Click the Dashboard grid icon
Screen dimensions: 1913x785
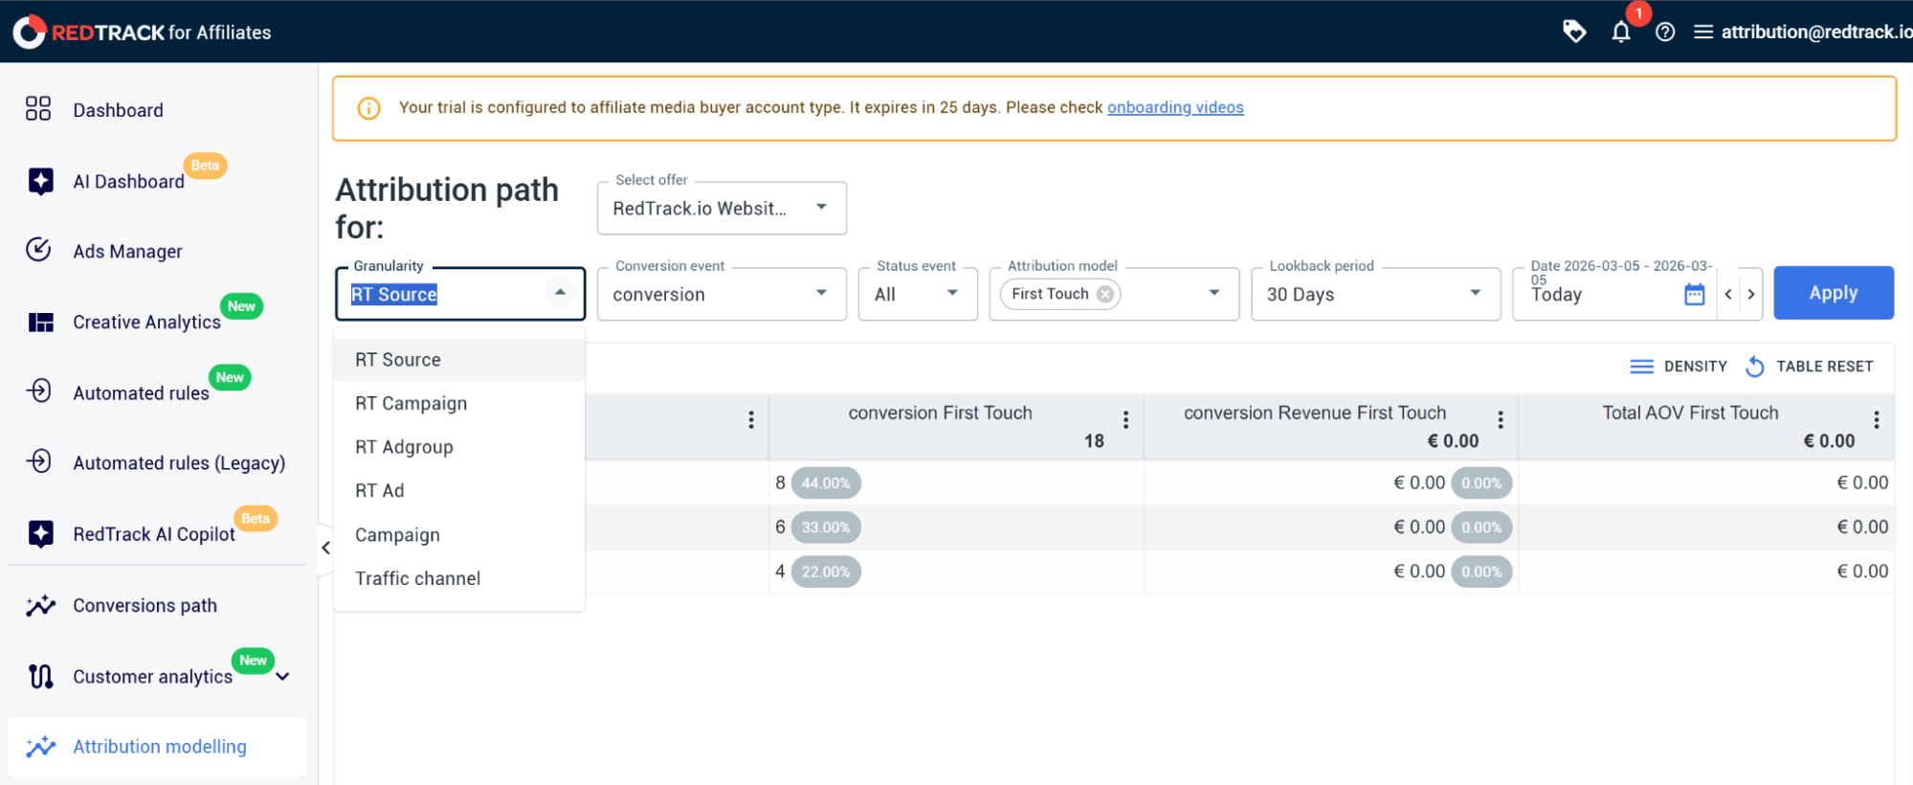[x=38, y=108]
